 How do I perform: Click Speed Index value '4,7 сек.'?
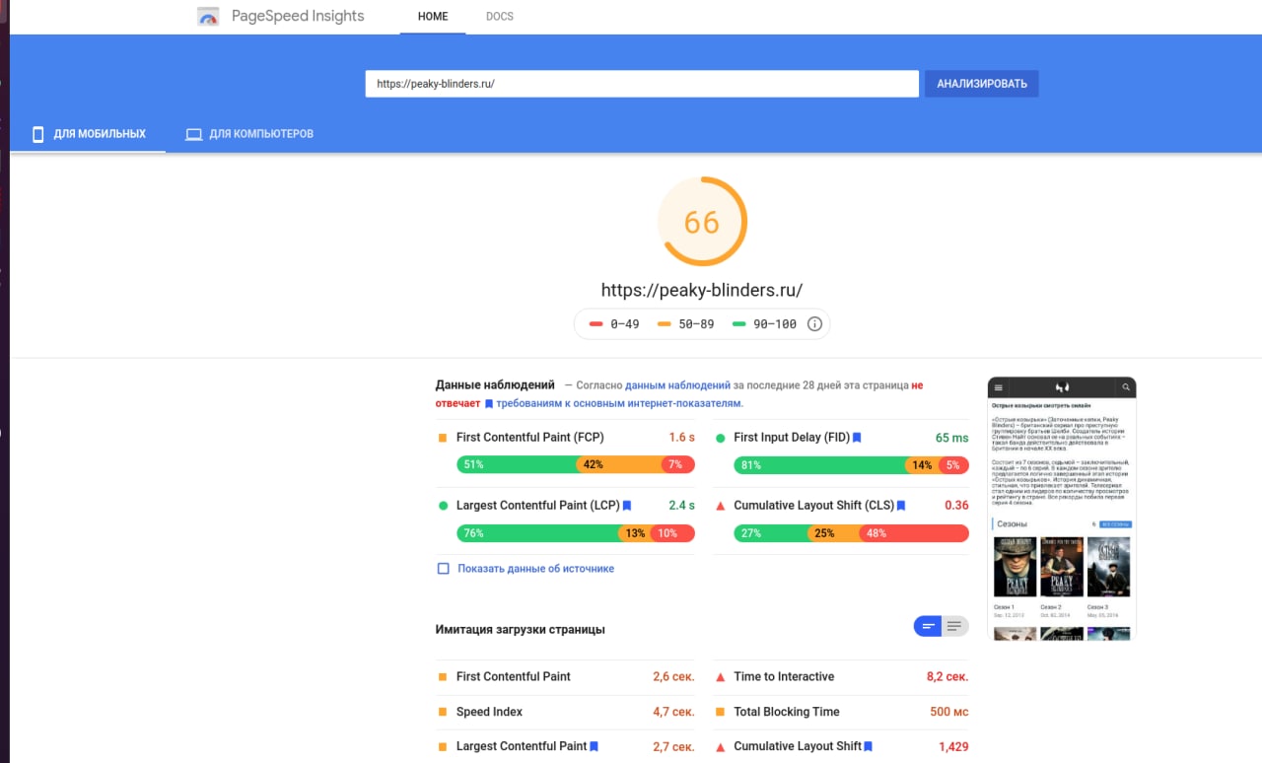coord(673,712)
